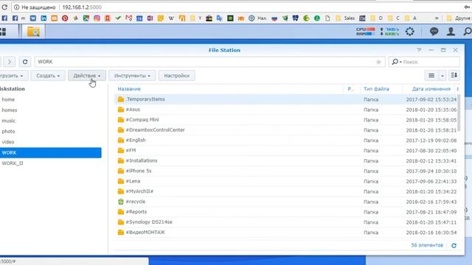
Task: Select the music shared folder
Action: click(8, 121)
